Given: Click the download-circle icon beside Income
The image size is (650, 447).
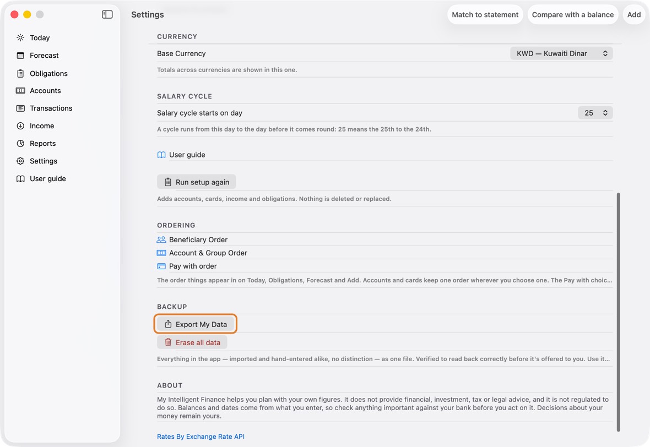Looking at the screenshot, I should [20, 126].
